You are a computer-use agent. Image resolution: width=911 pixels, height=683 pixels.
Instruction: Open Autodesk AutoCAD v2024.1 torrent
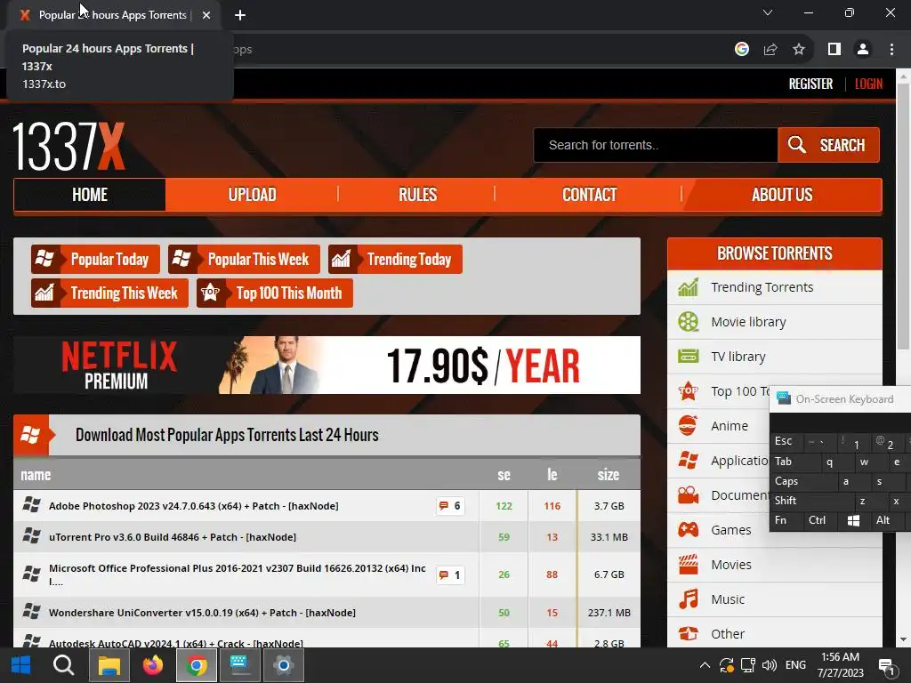click(x=176, y=643)
